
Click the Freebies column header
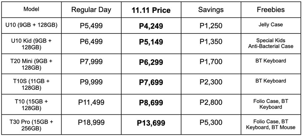(x=271, y=10)
